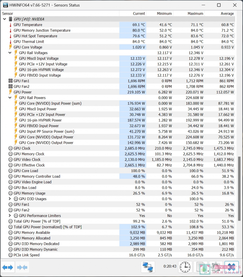This screenshot has width=243, height=277.
Task: Click the Current column header
Action: tap(133, 14)
